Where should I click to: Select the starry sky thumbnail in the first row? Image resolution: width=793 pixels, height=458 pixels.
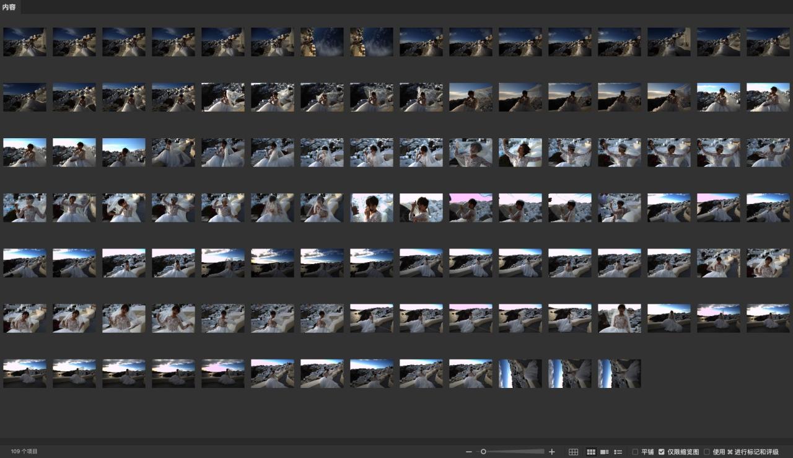coord(322,42)
